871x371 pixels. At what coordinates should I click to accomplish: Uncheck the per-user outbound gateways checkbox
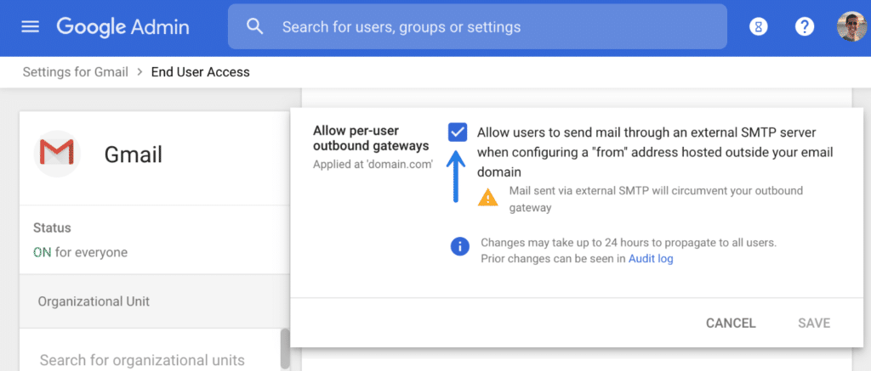click(458, 133)
